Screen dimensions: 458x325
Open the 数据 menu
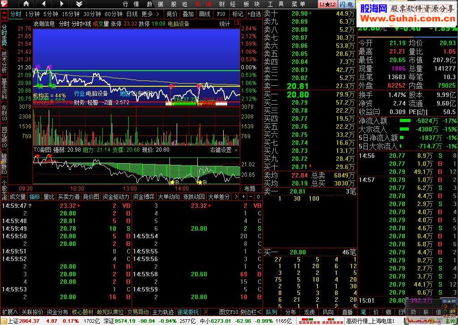point(155,4)
